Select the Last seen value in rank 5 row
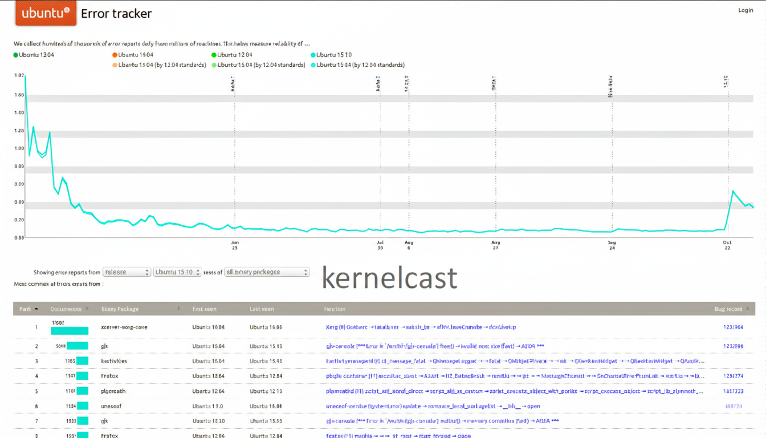The image size is (766, 438). (266, 391)
